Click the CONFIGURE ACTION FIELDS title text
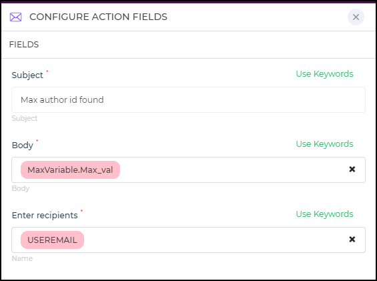The height and width of the screenshot is (281, 377). (98, 17)
